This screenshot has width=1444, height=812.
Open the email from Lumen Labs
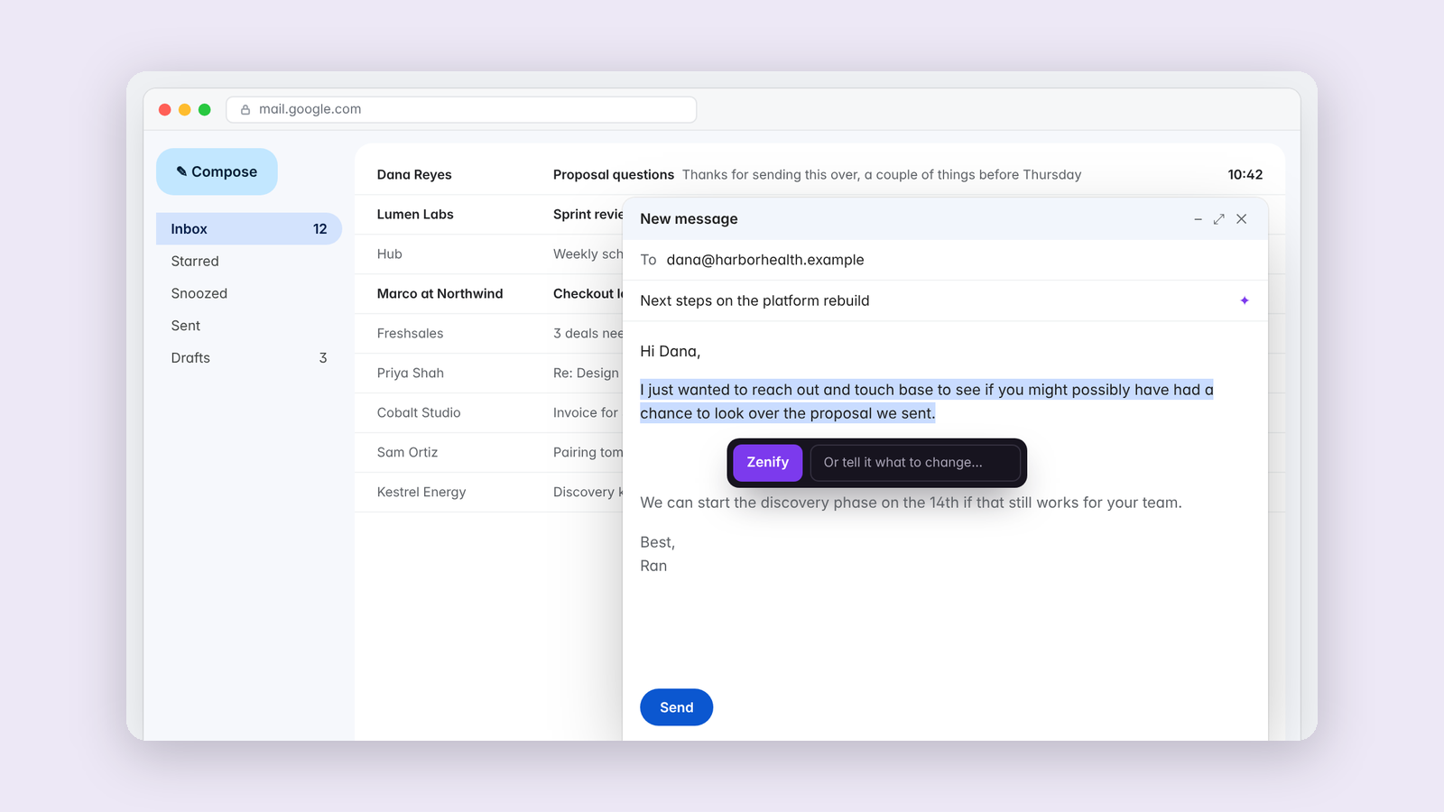pyautogui.click(x=488, y=214)
